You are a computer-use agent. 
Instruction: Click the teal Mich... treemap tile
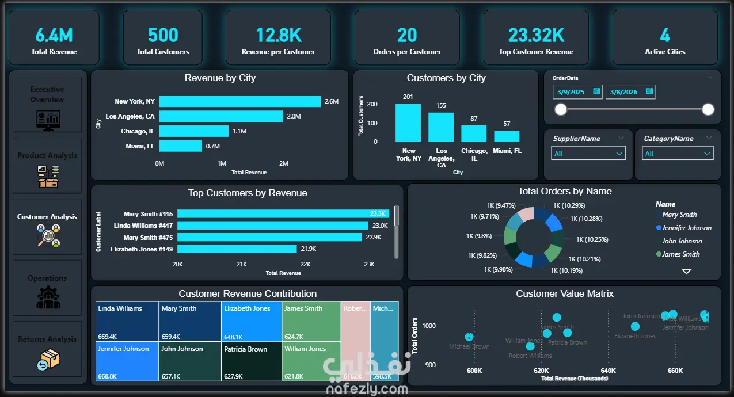[384, 341]
